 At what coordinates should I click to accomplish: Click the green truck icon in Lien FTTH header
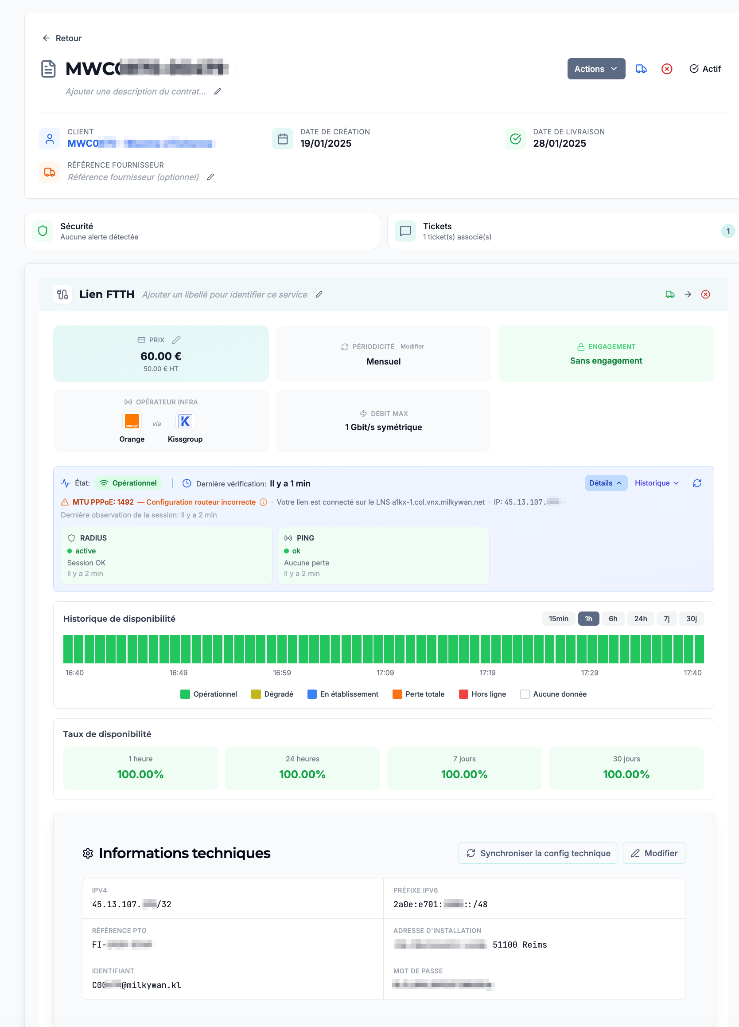click(x=670, y=294)
